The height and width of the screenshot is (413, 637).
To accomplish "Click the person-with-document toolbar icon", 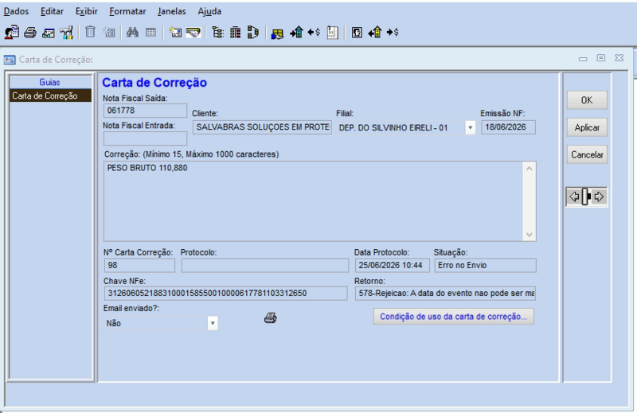I will tap(12, 32).
